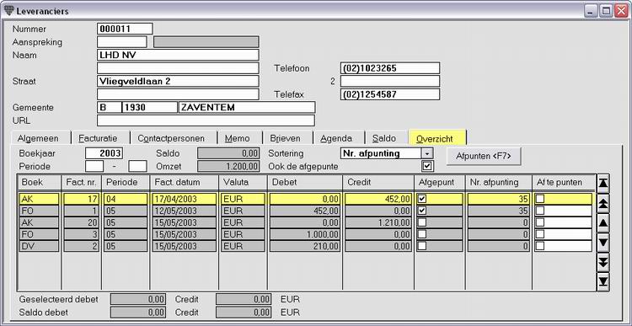Image resolution: width=632 pixels, height=326 pixels.
Task: Move down one row with single down arrow
Action: click(603, 243)
